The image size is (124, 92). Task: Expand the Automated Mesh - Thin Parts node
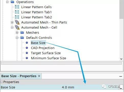click(12, 22)
